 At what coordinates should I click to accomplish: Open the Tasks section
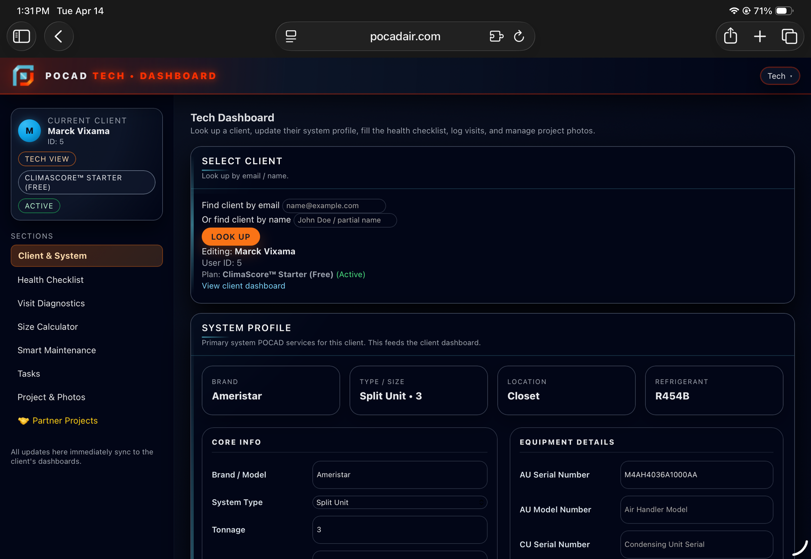[x=29, y=374]
